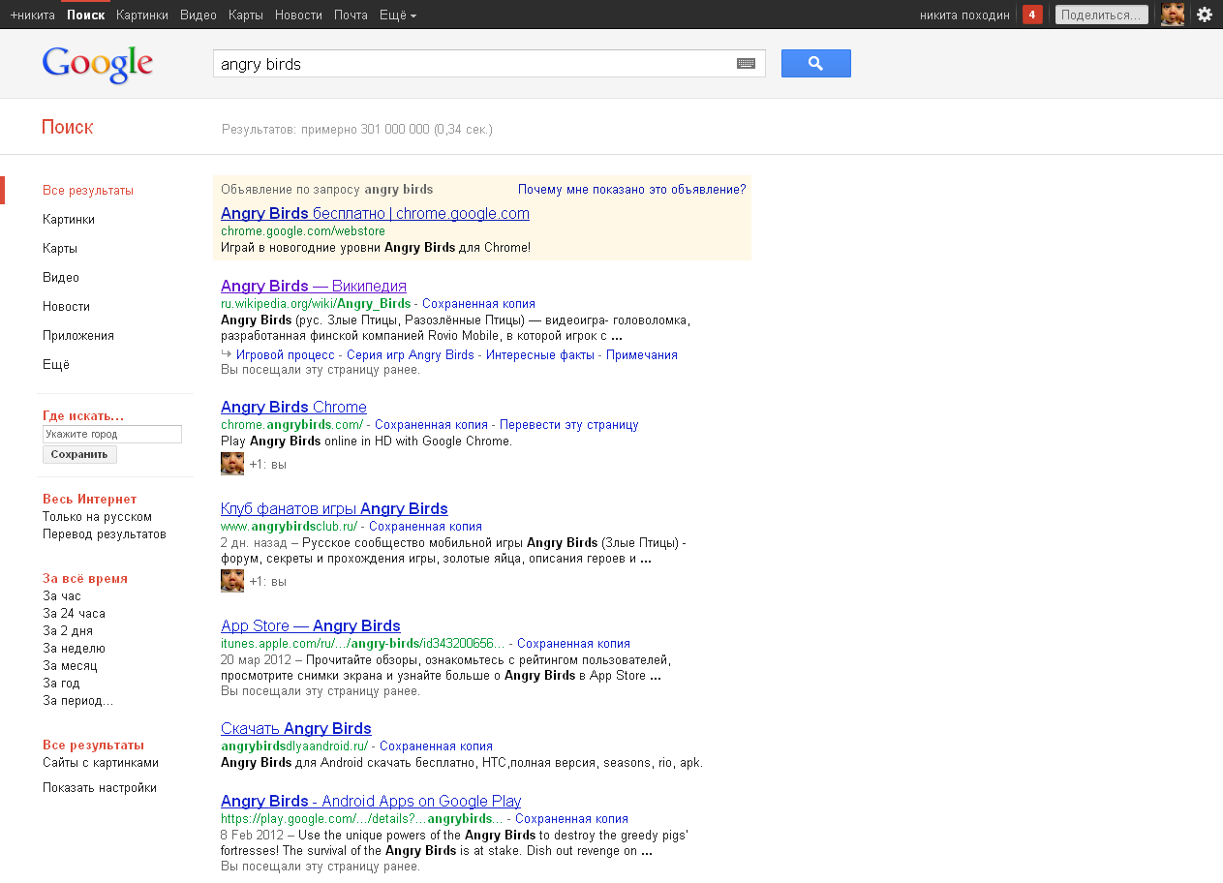
Task: Click the Весь Интернет heading filter
Action: 90,500
